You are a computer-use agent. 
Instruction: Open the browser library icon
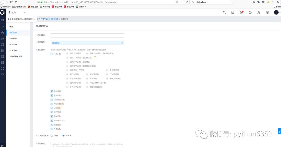click(254, 2)
